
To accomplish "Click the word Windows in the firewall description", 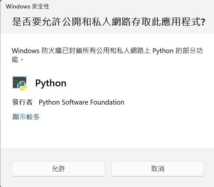I will [25, 51].
